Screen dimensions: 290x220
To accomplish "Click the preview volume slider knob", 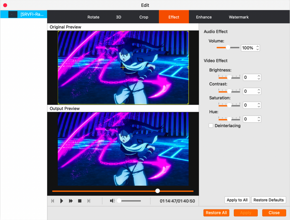I will click(119, 201).
